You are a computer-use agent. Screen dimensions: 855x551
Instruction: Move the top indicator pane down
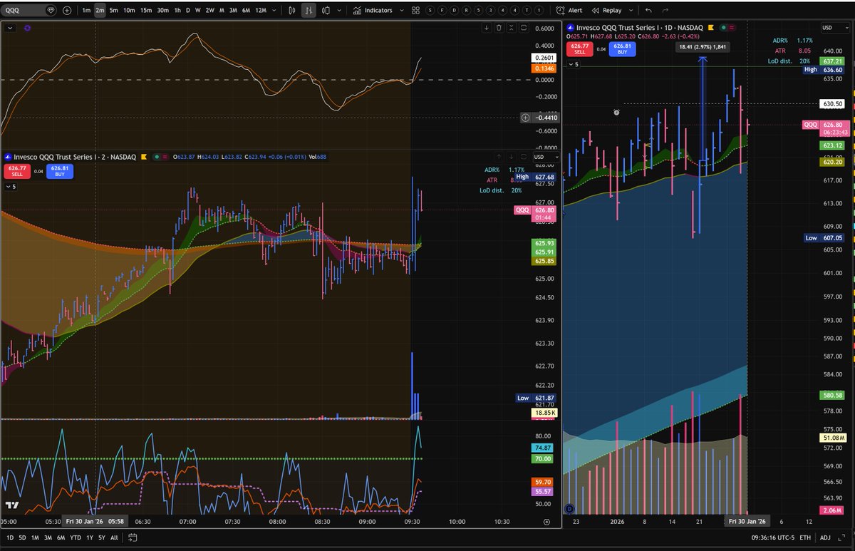(487, 27)
